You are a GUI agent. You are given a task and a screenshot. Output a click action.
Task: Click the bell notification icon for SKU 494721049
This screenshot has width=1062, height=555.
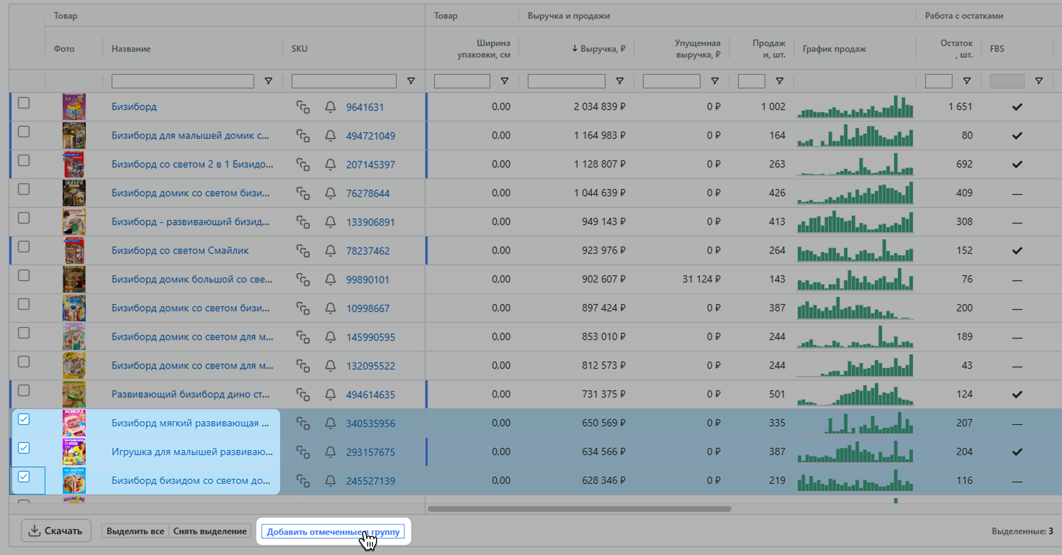click(x=330, y=136)
